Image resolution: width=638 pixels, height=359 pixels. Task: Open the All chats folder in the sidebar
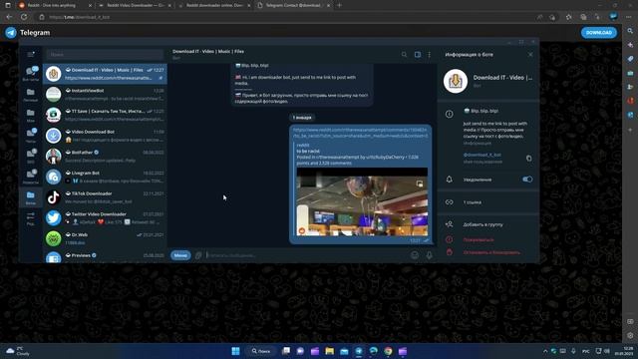point(31,73)
